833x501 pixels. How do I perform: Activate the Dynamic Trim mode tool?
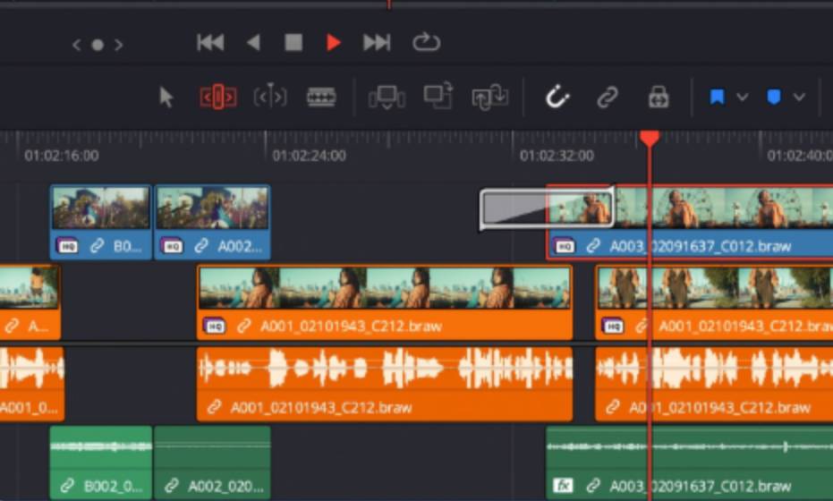pos(270,97)
